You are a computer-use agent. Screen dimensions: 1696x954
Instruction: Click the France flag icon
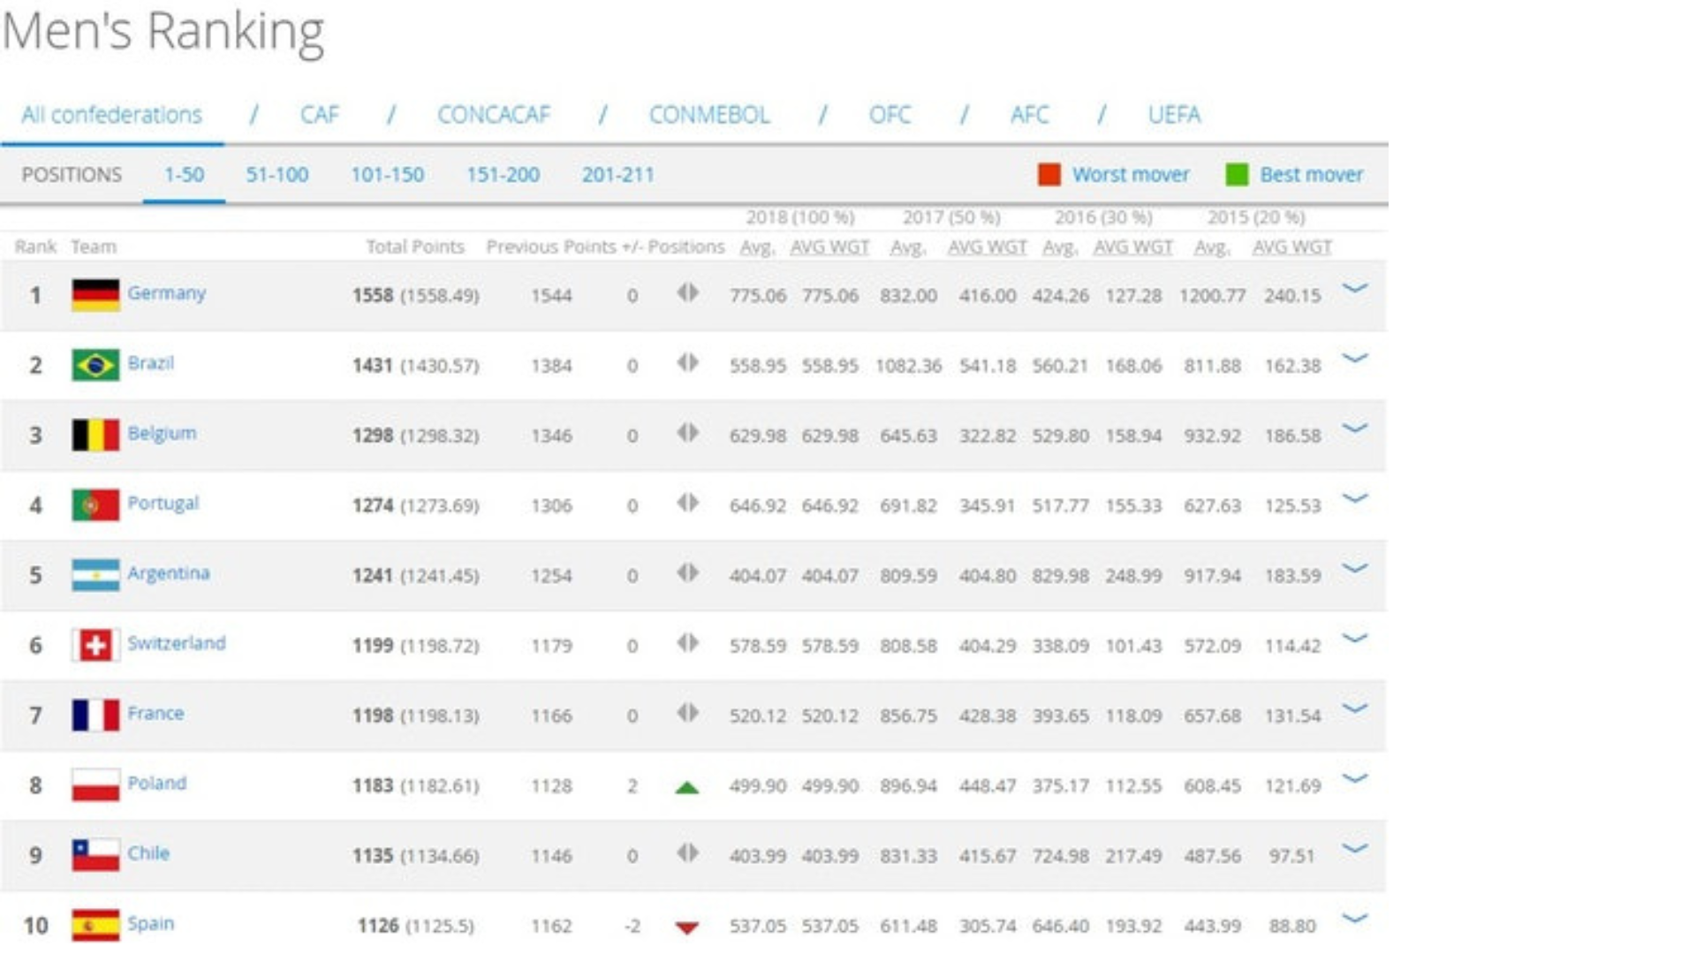point(95,715)
